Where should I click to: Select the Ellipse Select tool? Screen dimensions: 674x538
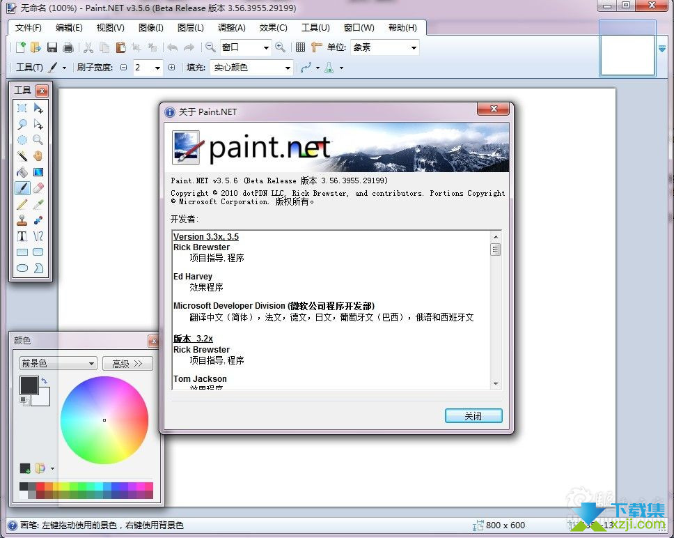tap(22, 140)
